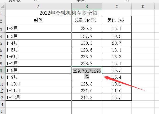Image resolution: width=159 pixels, height=114 pixels.
Task: Click cell with value 18.1
Action: pyautogui.click(x=117, y=50)
